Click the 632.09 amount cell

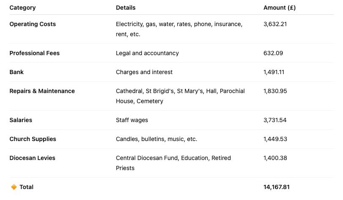tap(273, 53)
